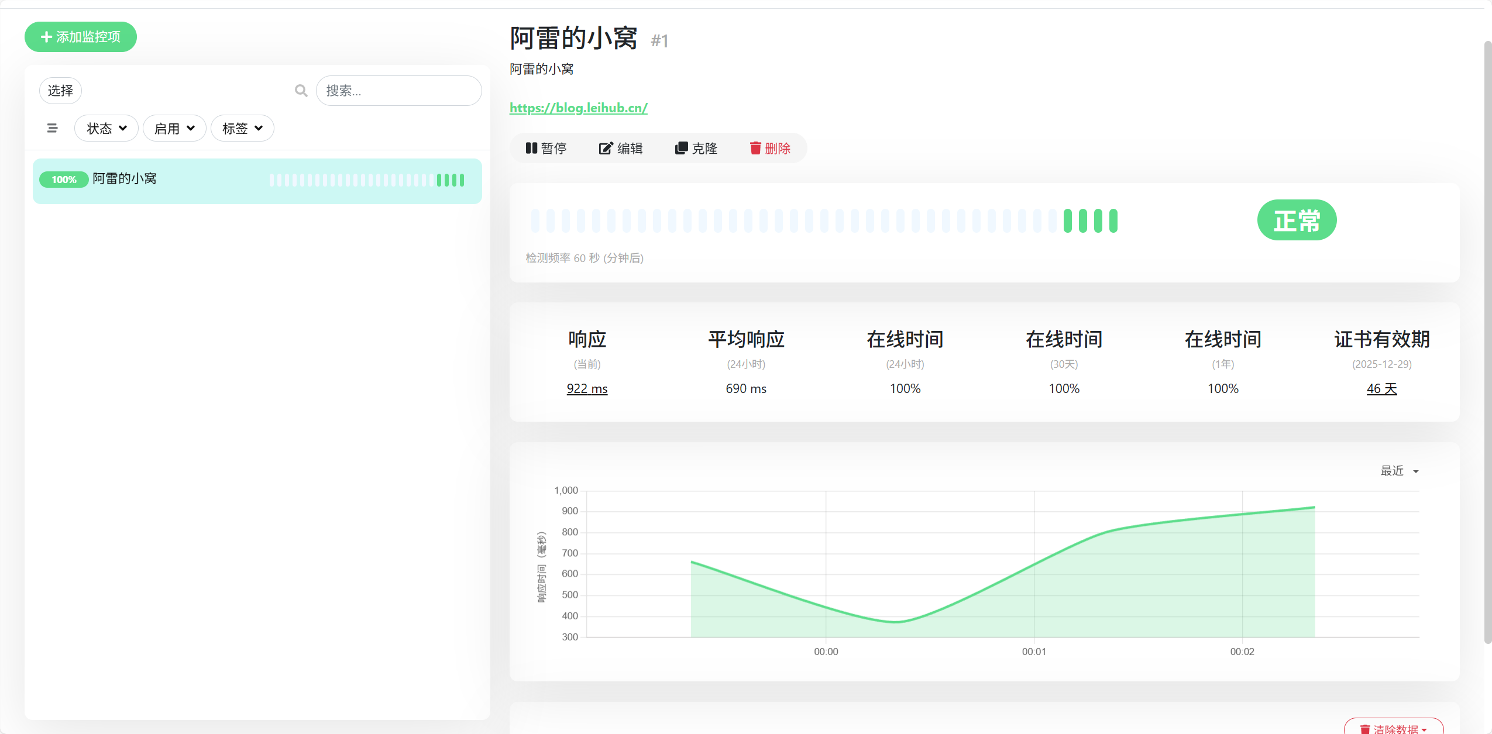Clone monitor using 克隆 button
This screenshot has width=1492, height=734.
click(x=696, y=149)
